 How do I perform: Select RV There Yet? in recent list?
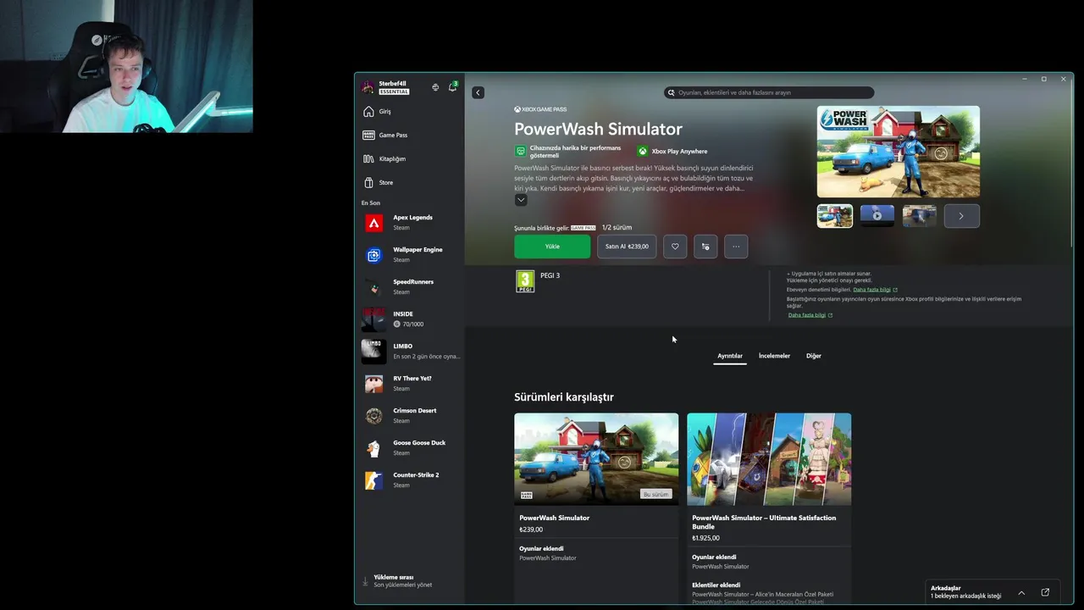click(410, 384)
